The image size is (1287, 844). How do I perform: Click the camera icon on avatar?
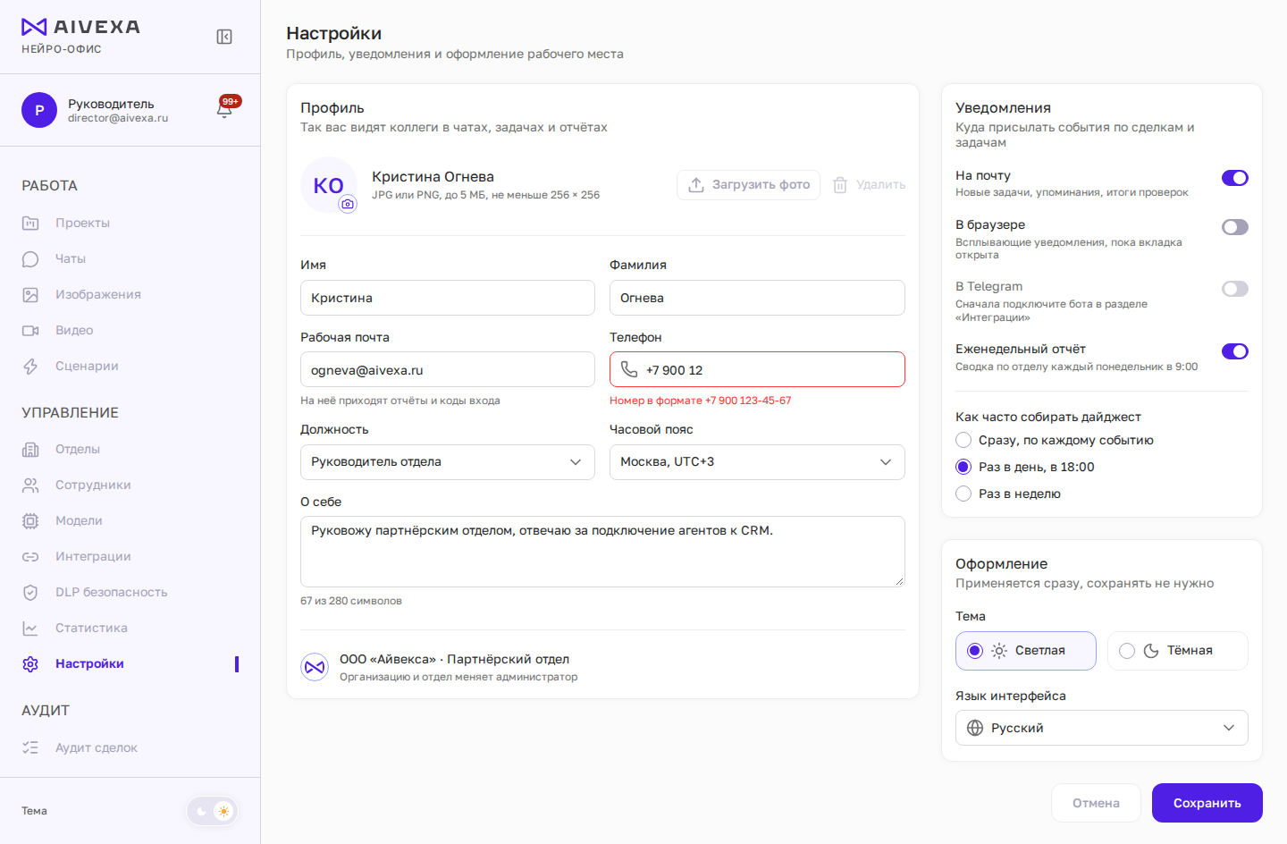(348, 204)
